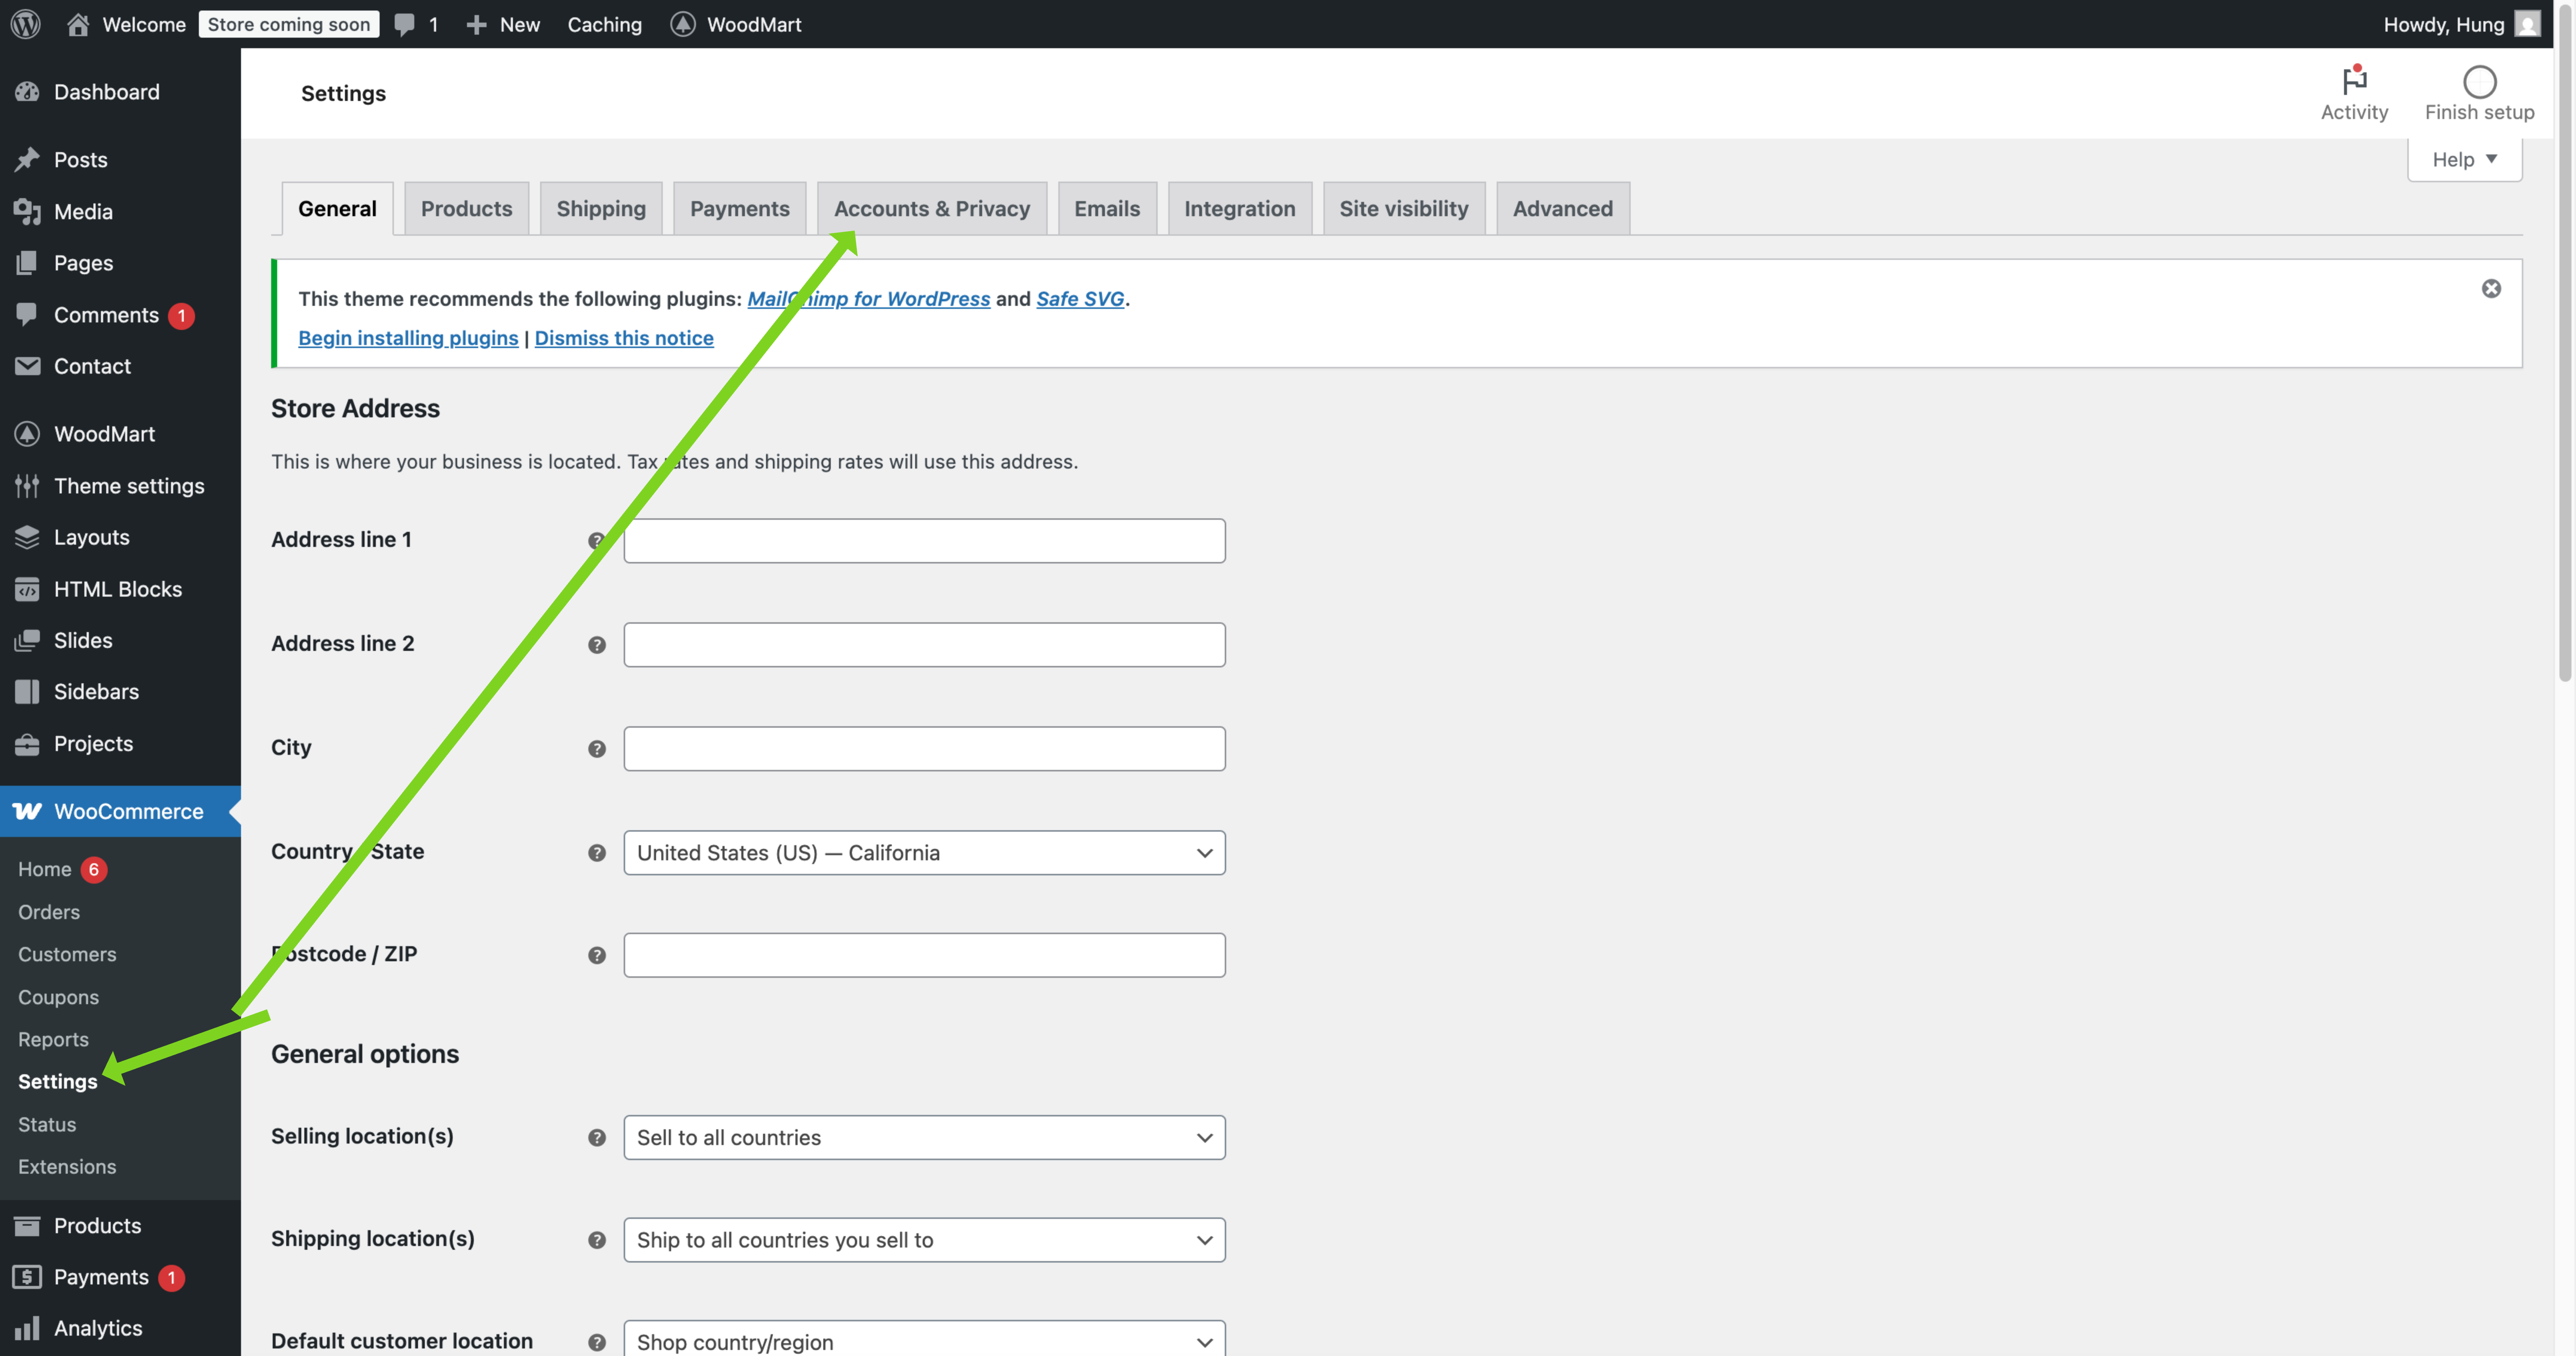Viewport: 2576px width, 1356px height.
Task: Switch to the Advanced settings tab
Action: pyautogui.click(x=1563, y=209)
